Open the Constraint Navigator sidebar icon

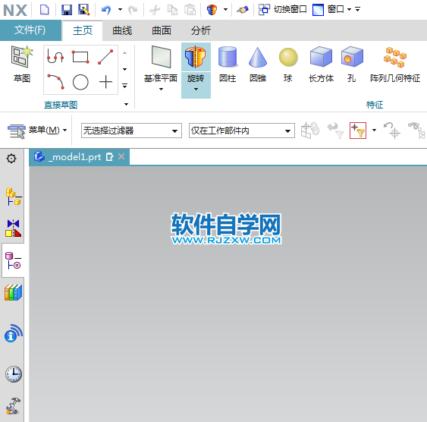(13, 228)
